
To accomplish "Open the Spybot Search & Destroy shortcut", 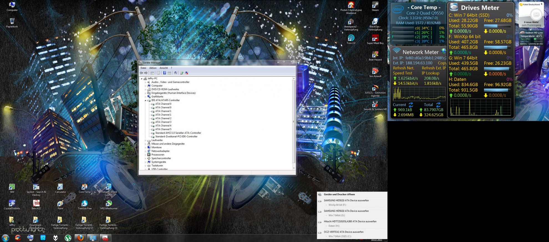I will (36, 190).
